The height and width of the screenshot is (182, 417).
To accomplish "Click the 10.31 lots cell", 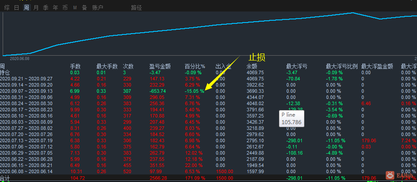I will tap(75, 171).
